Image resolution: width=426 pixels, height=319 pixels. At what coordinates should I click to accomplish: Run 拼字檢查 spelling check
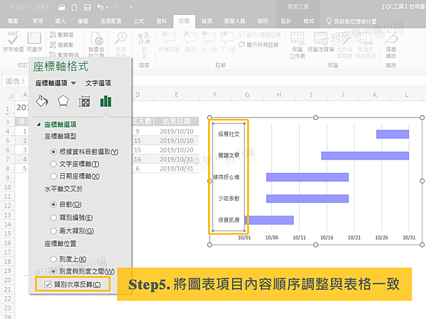point(13,42)
